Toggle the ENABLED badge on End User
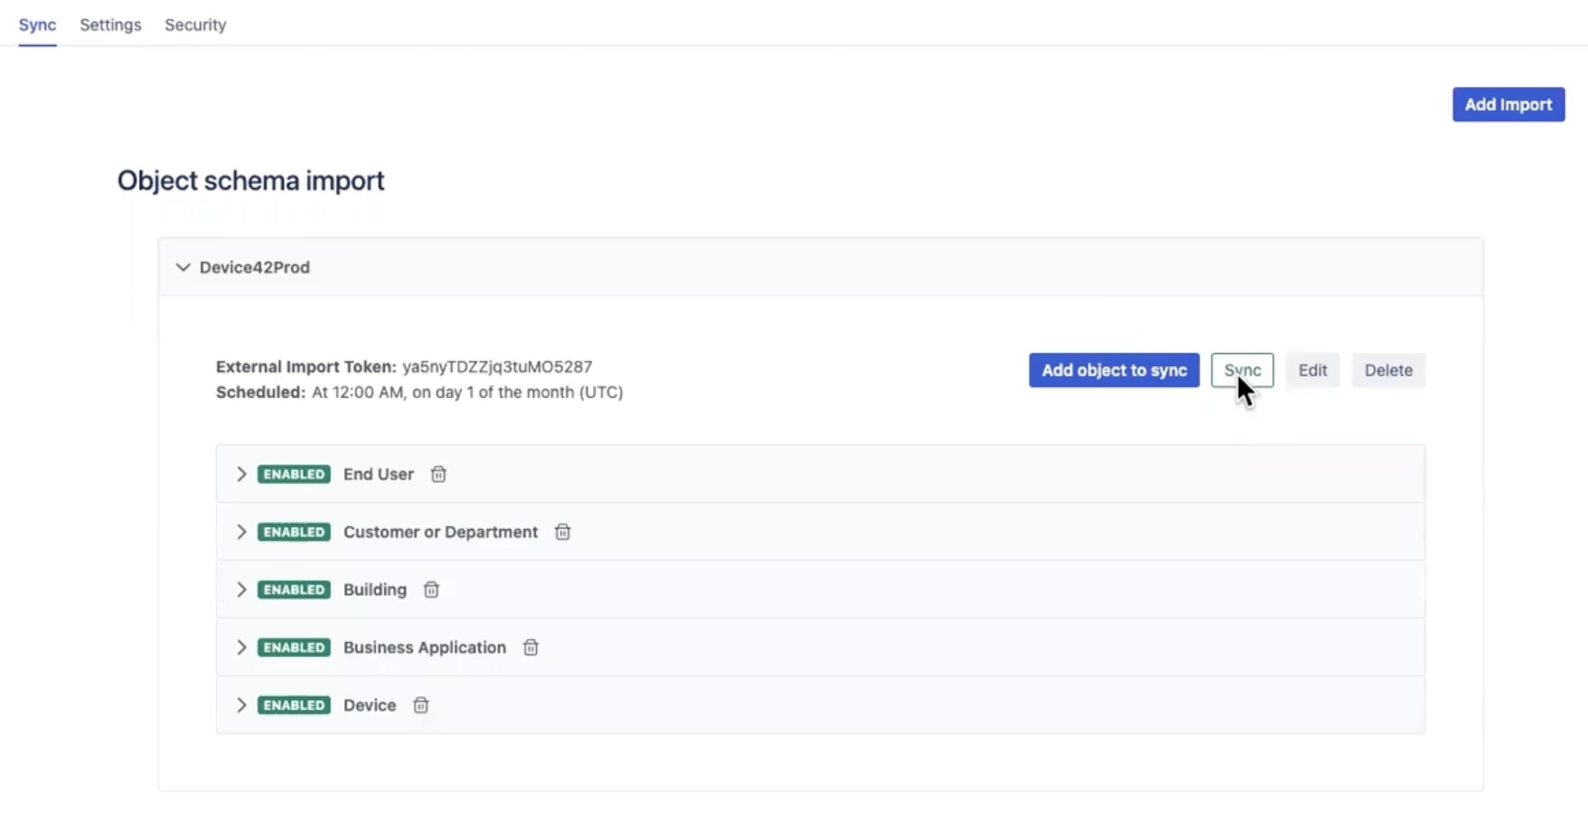The image size is (1588, 815). (293, 474)
